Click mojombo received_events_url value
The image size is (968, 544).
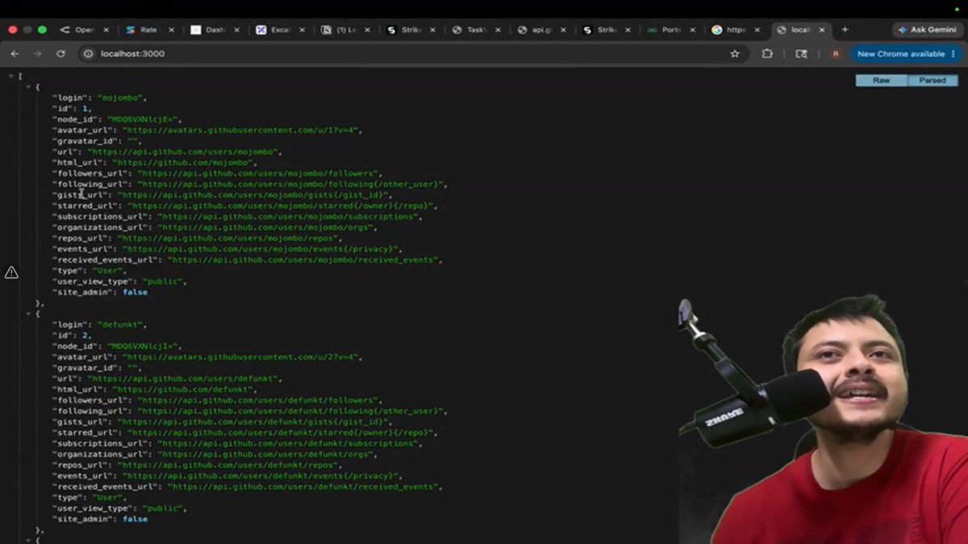pyautogui.click(x=305, y=260)
